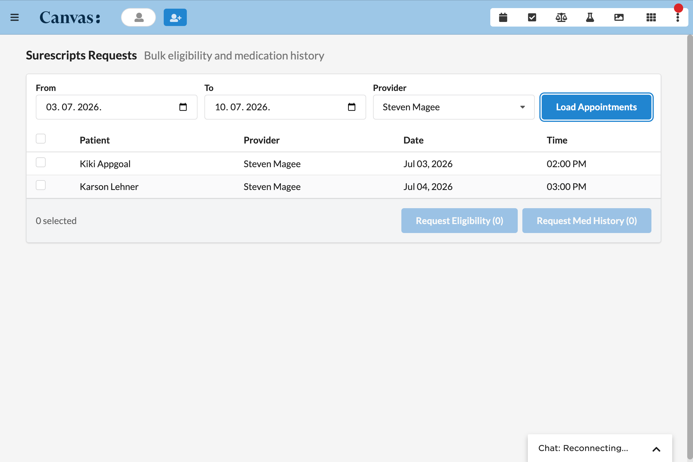Check the Karson Lehner row checkbox
This screenshot has width=693, height=462.
[41, 185]
